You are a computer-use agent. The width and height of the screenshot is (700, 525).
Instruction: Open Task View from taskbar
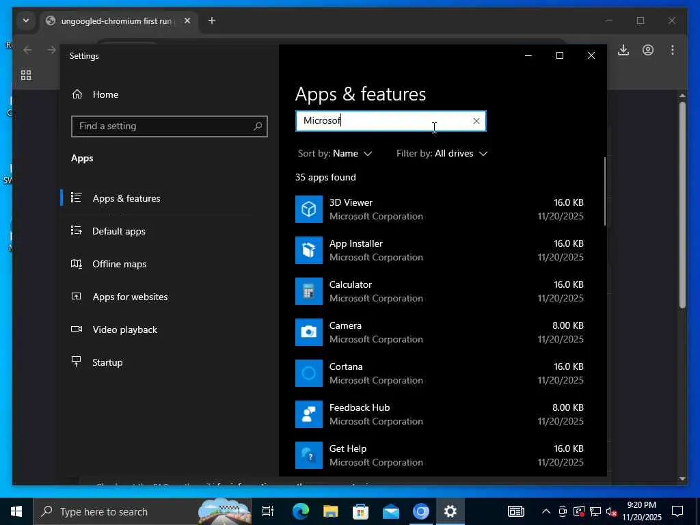pyautogui.click(x=268, y=511)
